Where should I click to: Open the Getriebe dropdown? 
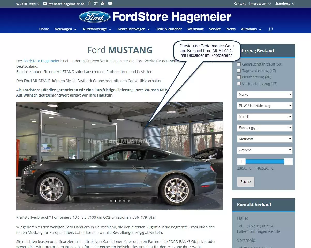point(265,150)
